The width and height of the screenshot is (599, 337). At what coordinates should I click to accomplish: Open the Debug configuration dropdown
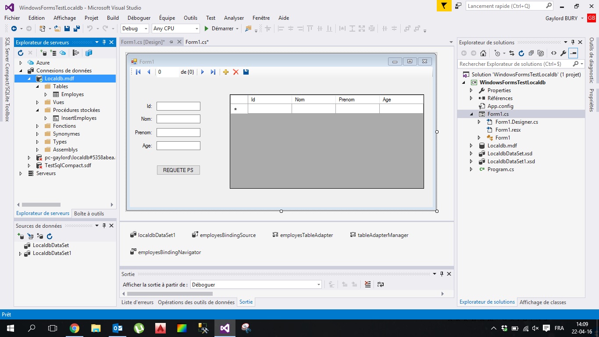pyautogui.click(x=135, y=29)
